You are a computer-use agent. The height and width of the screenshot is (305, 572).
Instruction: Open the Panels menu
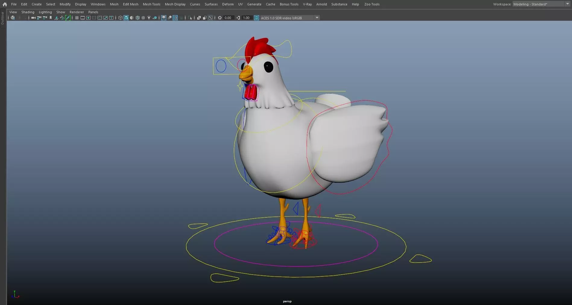[93, 12]
